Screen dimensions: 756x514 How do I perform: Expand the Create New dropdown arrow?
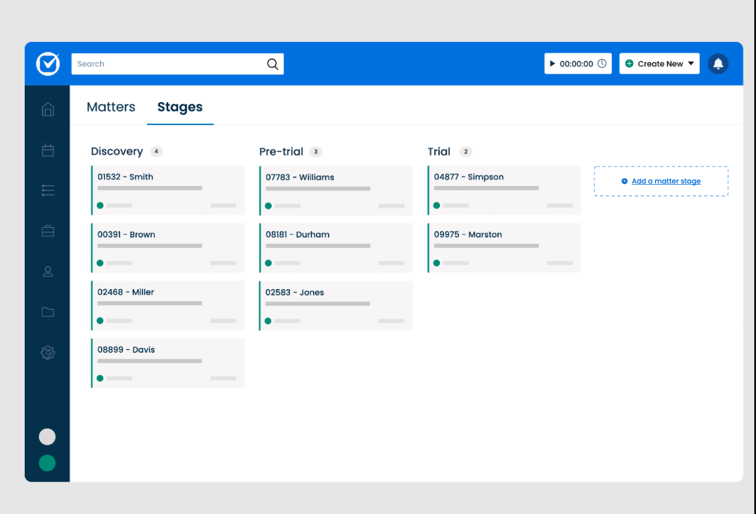(691, 64)
